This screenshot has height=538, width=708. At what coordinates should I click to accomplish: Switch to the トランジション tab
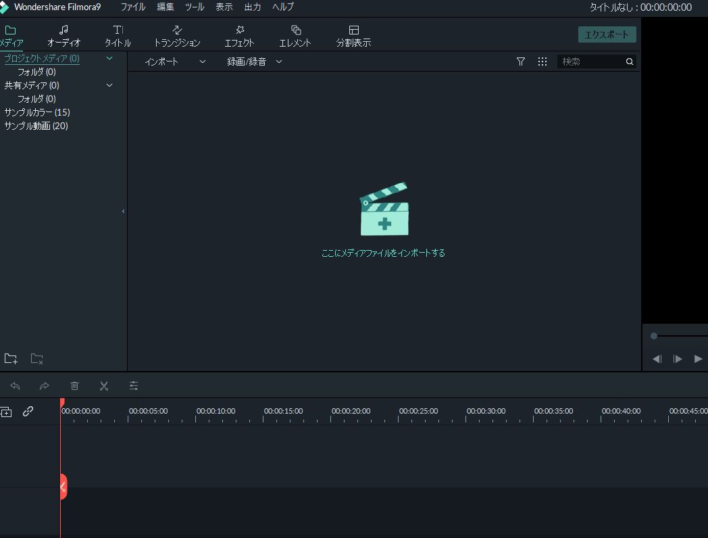click(x=177, y=36)
